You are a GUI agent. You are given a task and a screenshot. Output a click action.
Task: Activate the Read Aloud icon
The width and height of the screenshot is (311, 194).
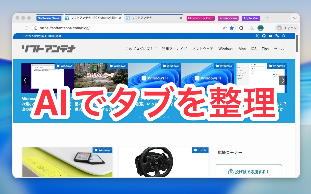pyautogui.click(x=225, y=28)
